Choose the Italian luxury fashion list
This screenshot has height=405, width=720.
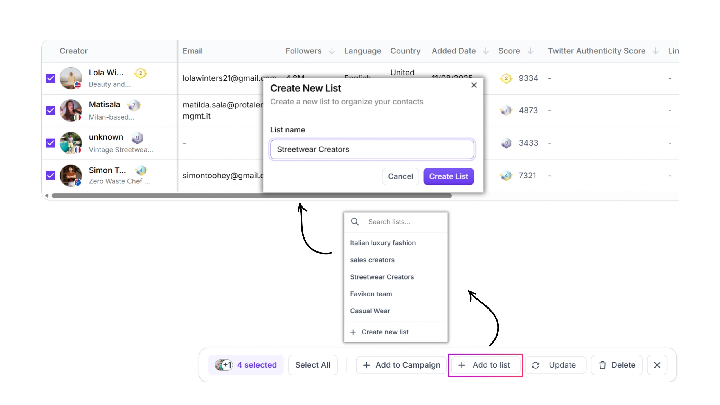382,243
